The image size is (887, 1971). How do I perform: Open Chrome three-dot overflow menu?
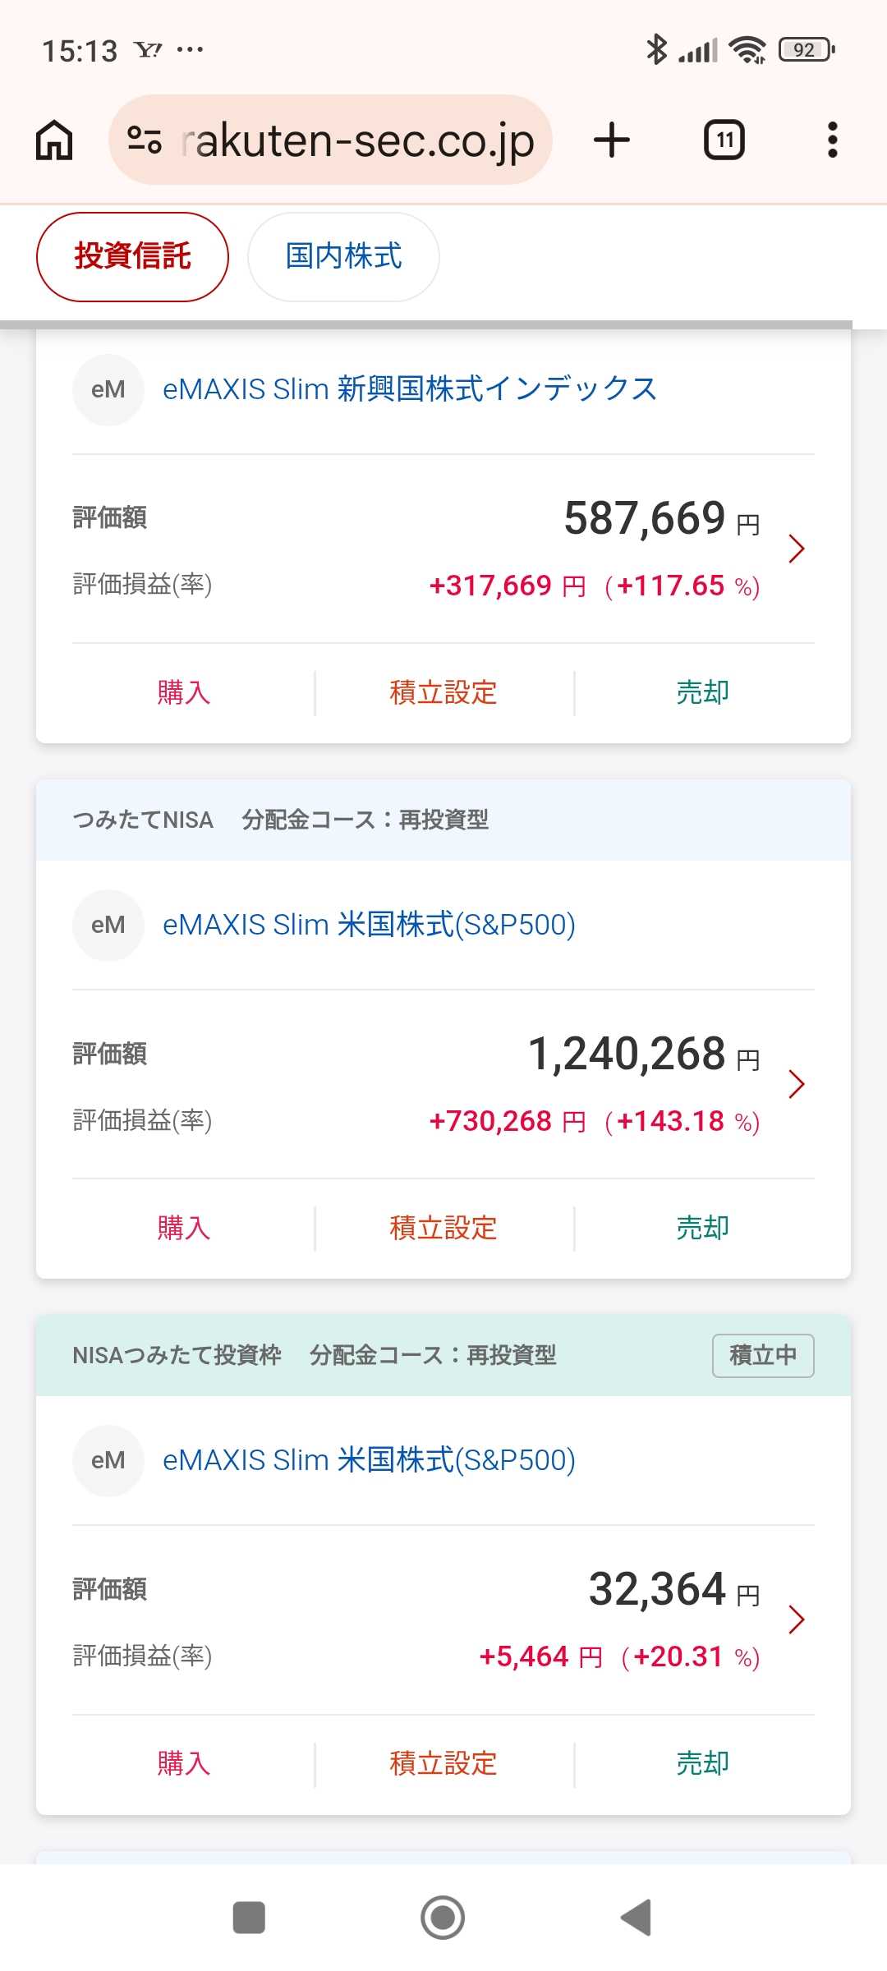point(832,140)
